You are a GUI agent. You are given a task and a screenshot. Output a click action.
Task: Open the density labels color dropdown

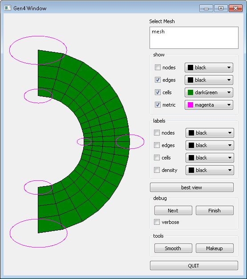(x=210, y=170)
